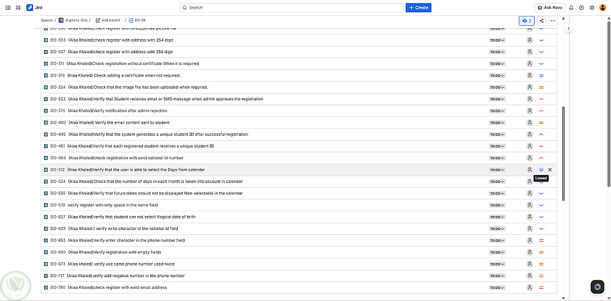The height and width of the screenshot is (301, 611).
Task: Open the notifications bell
Action: coord(571,7)
